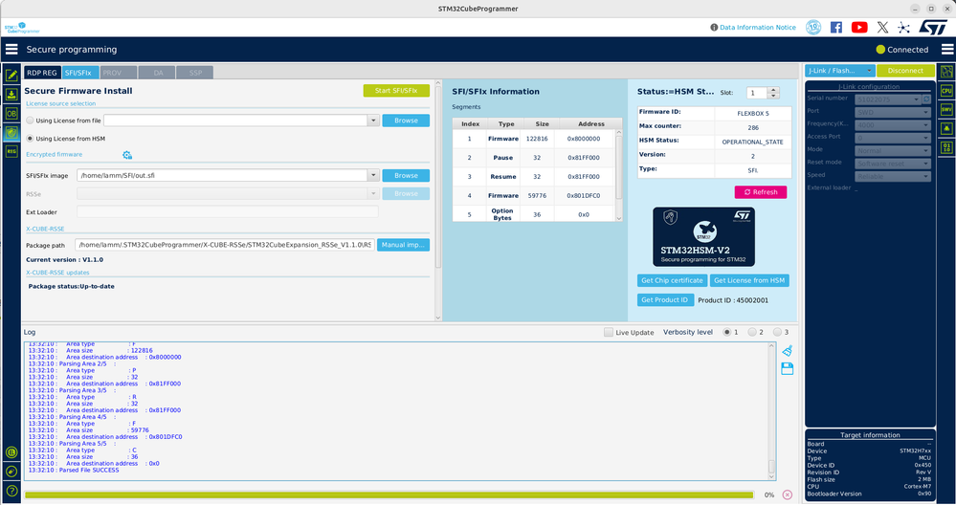
Task: Disconnect from the target
Action: click(x=905, y=71)
